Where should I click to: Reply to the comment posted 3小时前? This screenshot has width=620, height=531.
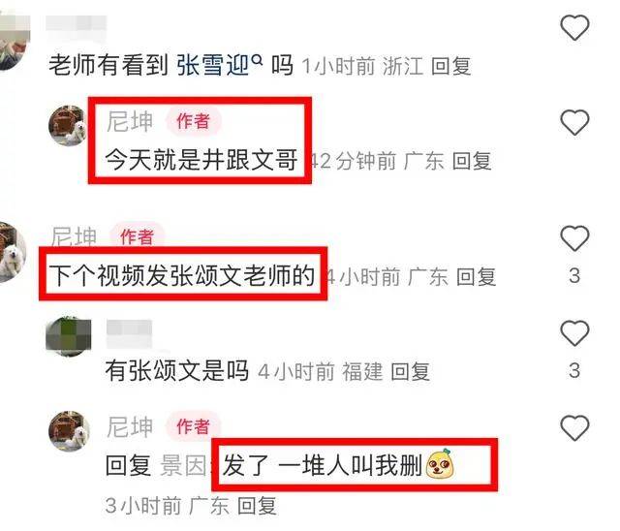pyautogui.click(x=257, y=506)
